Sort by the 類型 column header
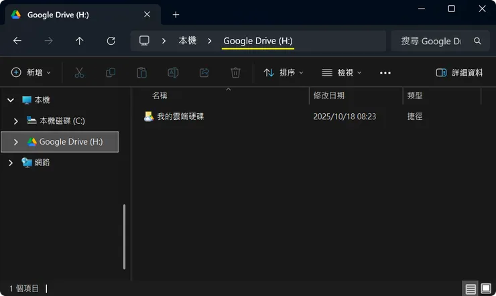Image resolution: width=496 pixels, height=296 pixels. point(415,95)
